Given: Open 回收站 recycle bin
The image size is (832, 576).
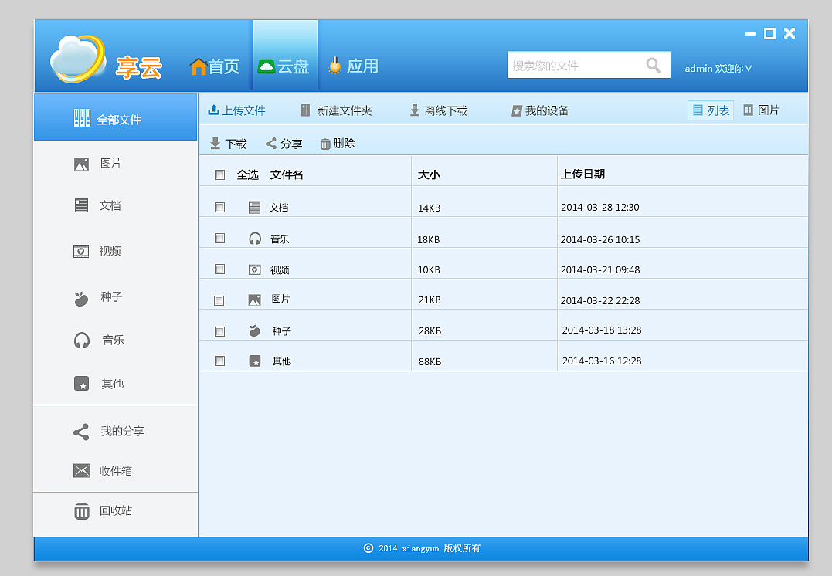Looking at the screenshot, I should click(103, 511).
